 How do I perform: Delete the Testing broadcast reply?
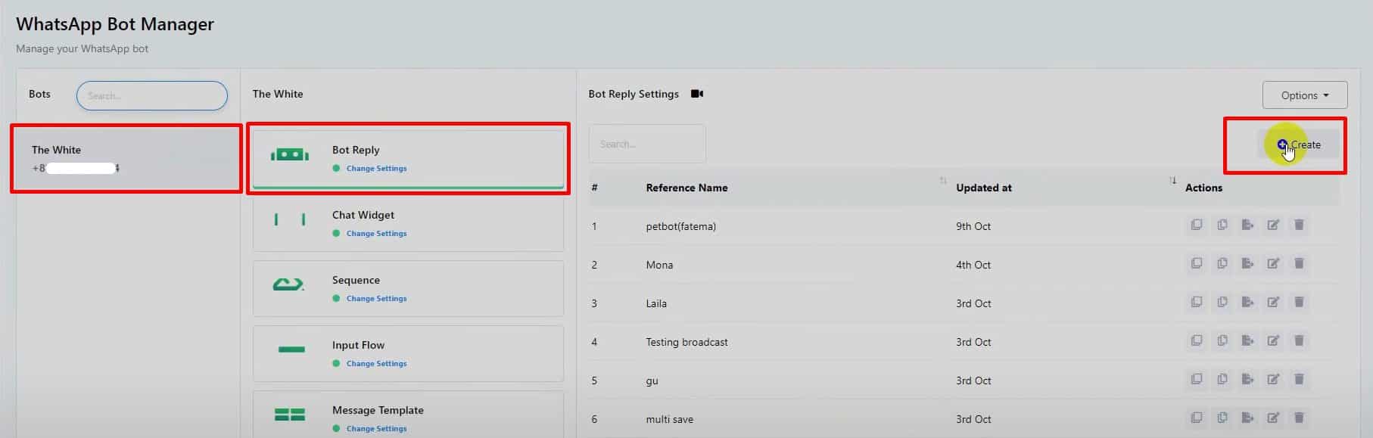point(1299,341)
